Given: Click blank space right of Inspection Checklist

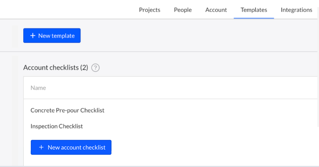Looking at the screenshot, I should click(x=186, y=126).
